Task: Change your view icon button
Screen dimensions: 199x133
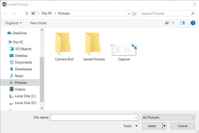Action: pos(167,23)
